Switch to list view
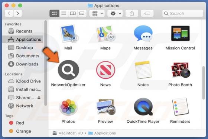The height and width of the screenshot is (139, 208). (x=64, y=13)
